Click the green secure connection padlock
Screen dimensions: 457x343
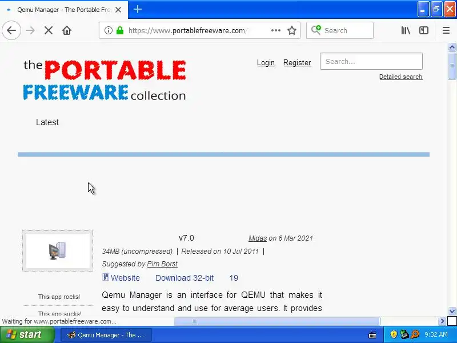(120, 30)
